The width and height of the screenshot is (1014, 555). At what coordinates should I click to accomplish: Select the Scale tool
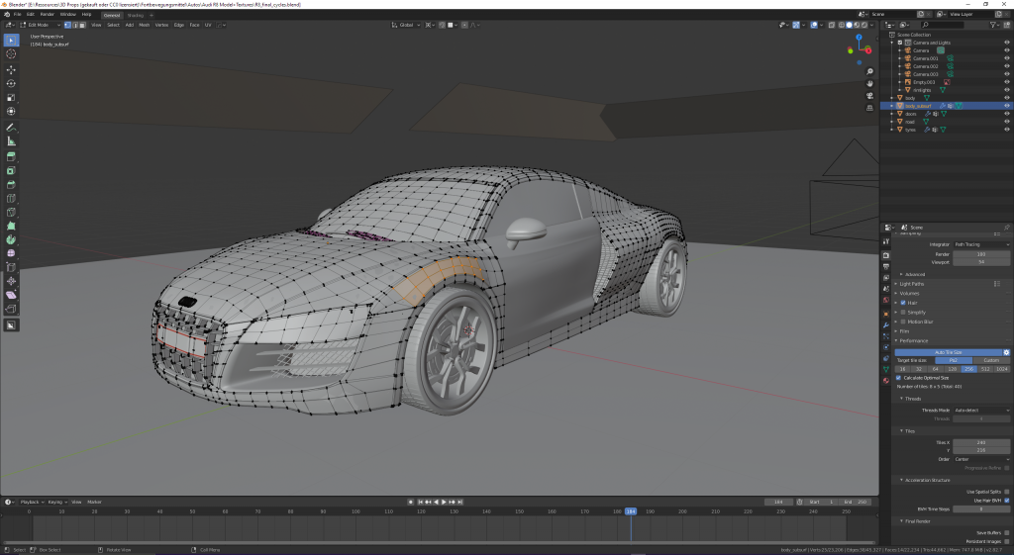tap(11, 98)
